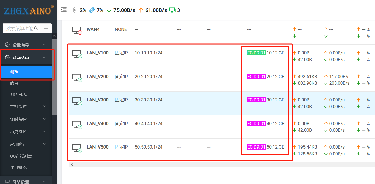
Task: Expand the 网络设置 menu
Action: tap(26, 182)
